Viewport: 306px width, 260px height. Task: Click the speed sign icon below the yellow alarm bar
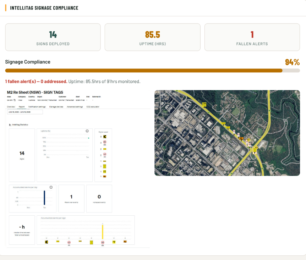(x=103, y=243)
